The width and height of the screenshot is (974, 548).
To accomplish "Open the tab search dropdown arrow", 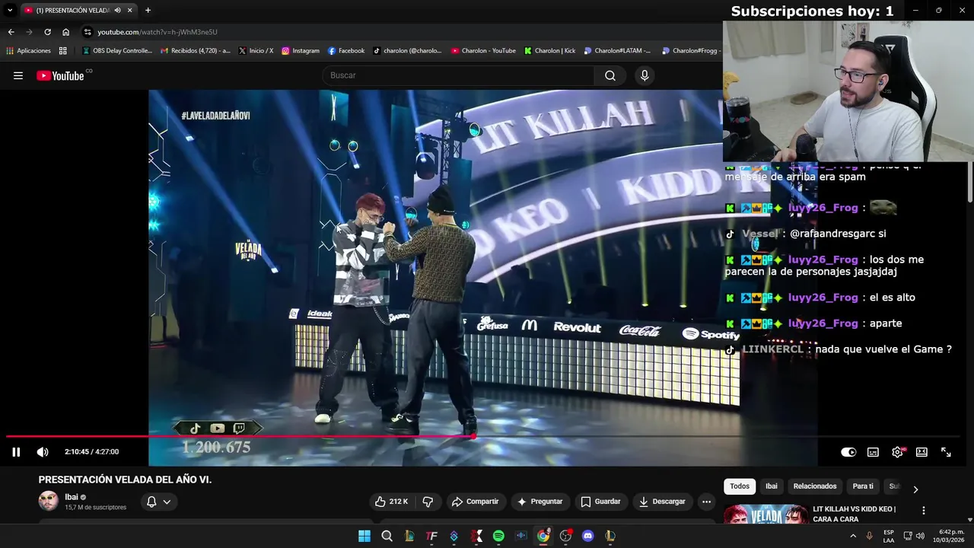I will click(10, 10).
